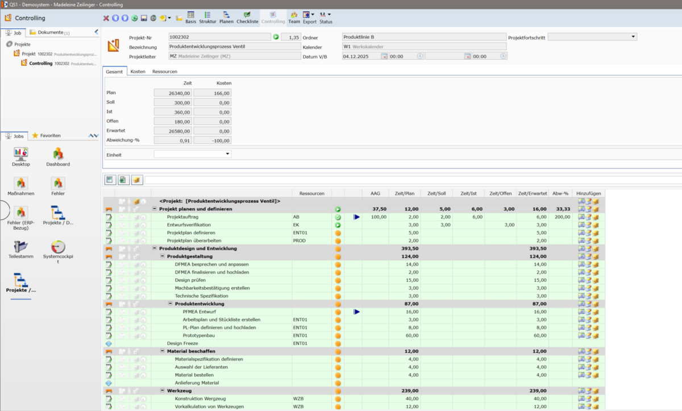Click the Projektauftrag row name
This screenshot has width=682, height=411.
(x=183, y=217)
